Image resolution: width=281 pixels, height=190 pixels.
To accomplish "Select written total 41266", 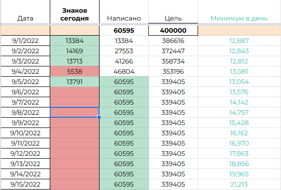I will point(124,61).
